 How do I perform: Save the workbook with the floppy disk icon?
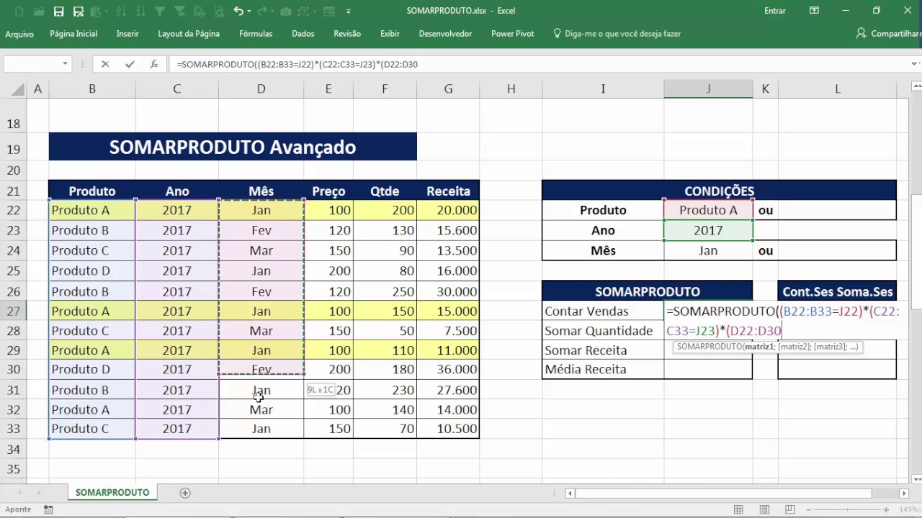coord(58,11)
